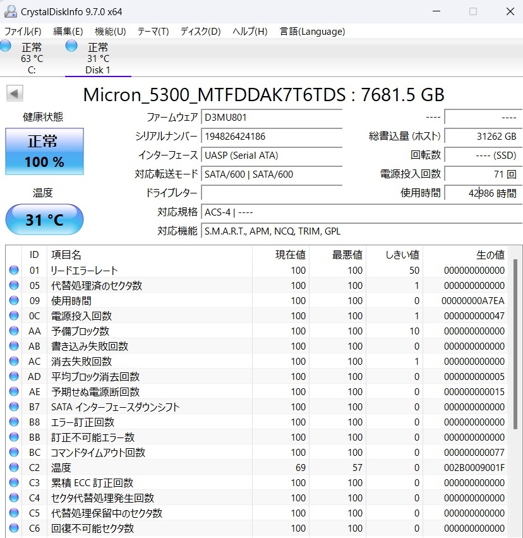Click status dot for ID AB 書き込み失敗回数
523x538 pixels.
pos(14,346)
